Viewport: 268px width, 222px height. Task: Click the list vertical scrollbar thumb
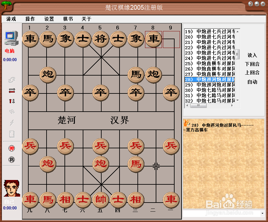pyautogui.click(x=237, y=54)
